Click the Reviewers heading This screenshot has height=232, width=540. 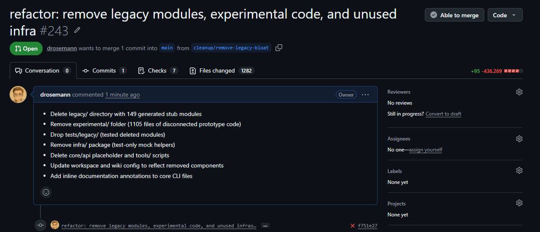point(399,92)
